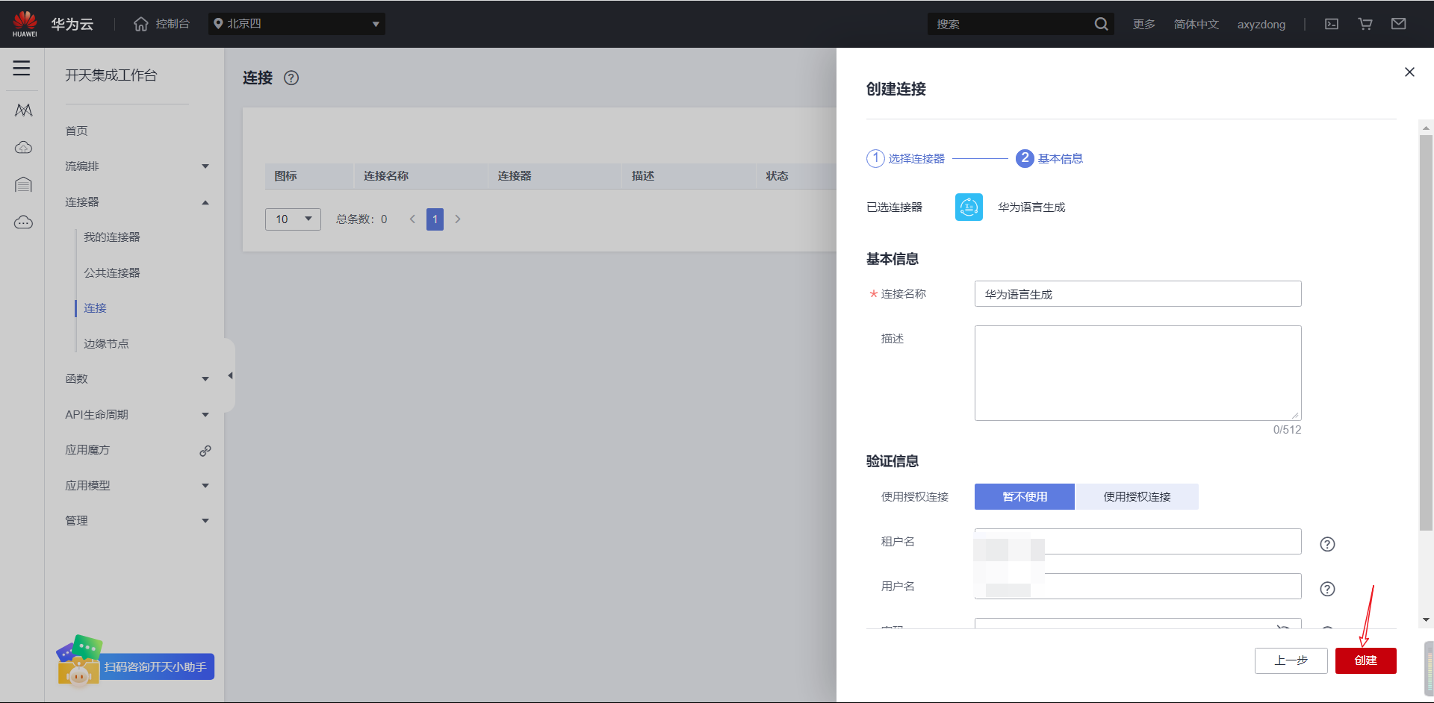Screen dimensions: 1434x703
Task: Open 边缘节点 in the sidebar
Action: (x=106, y=344)
